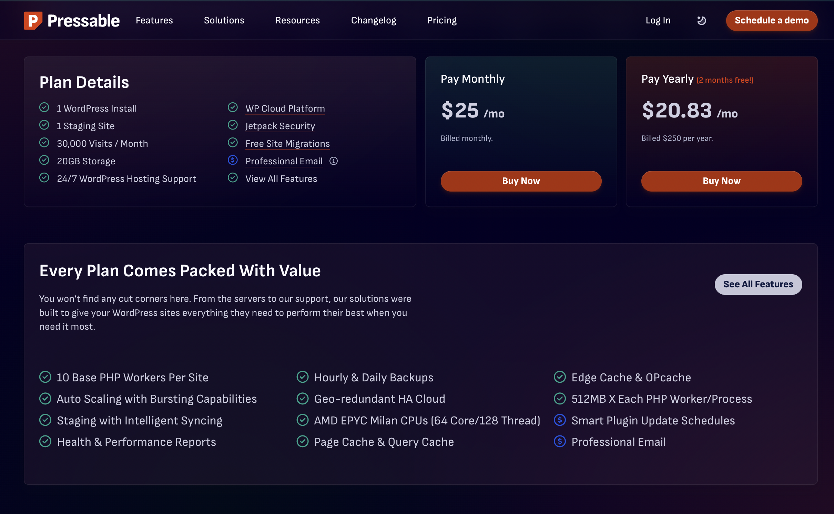Click the dollar icon beside Smart Plugin Update Schedules
834x514 pixels.
point(560,420)
